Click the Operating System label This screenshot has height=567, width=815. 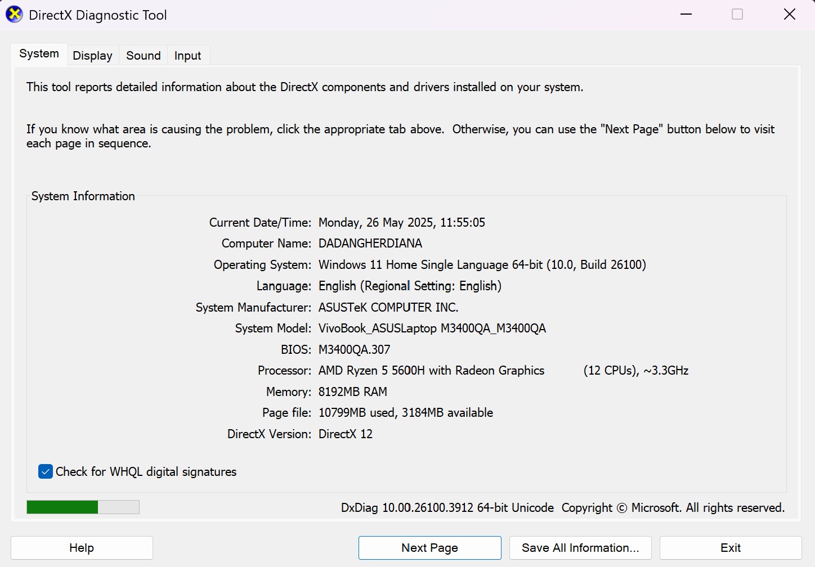pyautogui.click(x=262, y=265)
